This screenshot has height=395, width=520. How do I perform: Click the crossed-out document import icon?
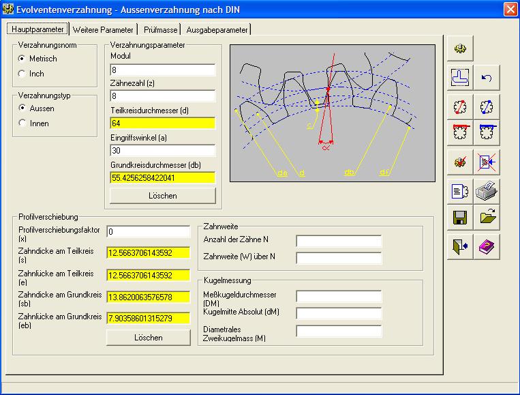tap(487, 162)
